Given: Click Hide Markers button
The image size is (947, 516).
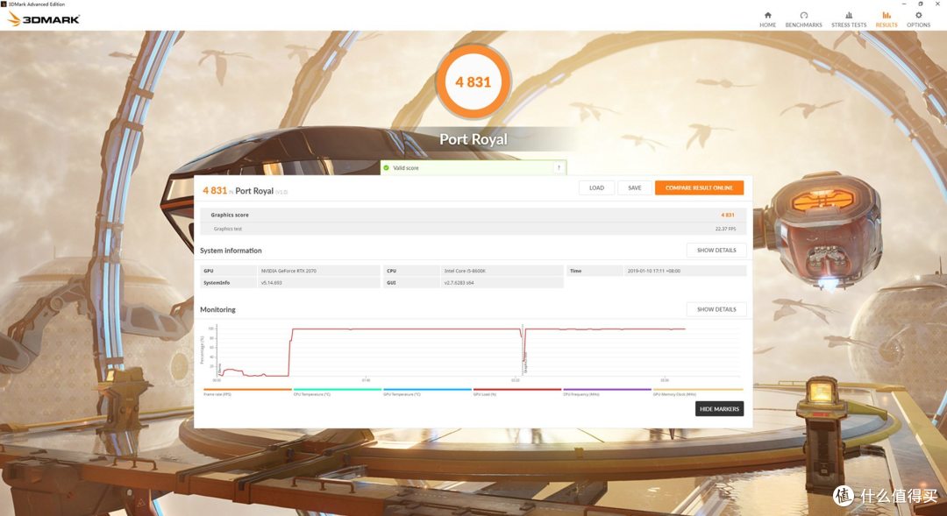Looking at the screenshot, I should [x=719, y=408].
